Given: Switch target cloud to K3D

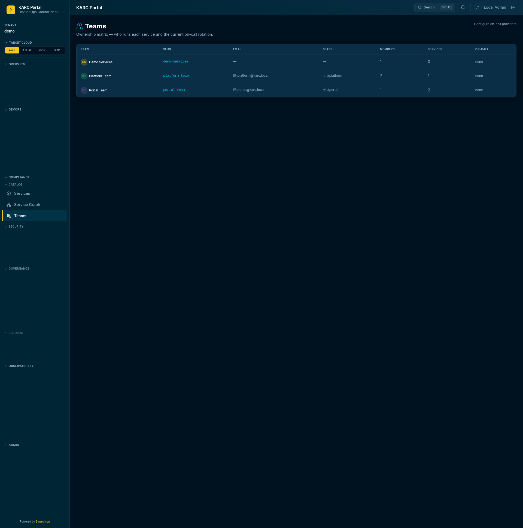Looking at the screenshot, I should point(57,50).
